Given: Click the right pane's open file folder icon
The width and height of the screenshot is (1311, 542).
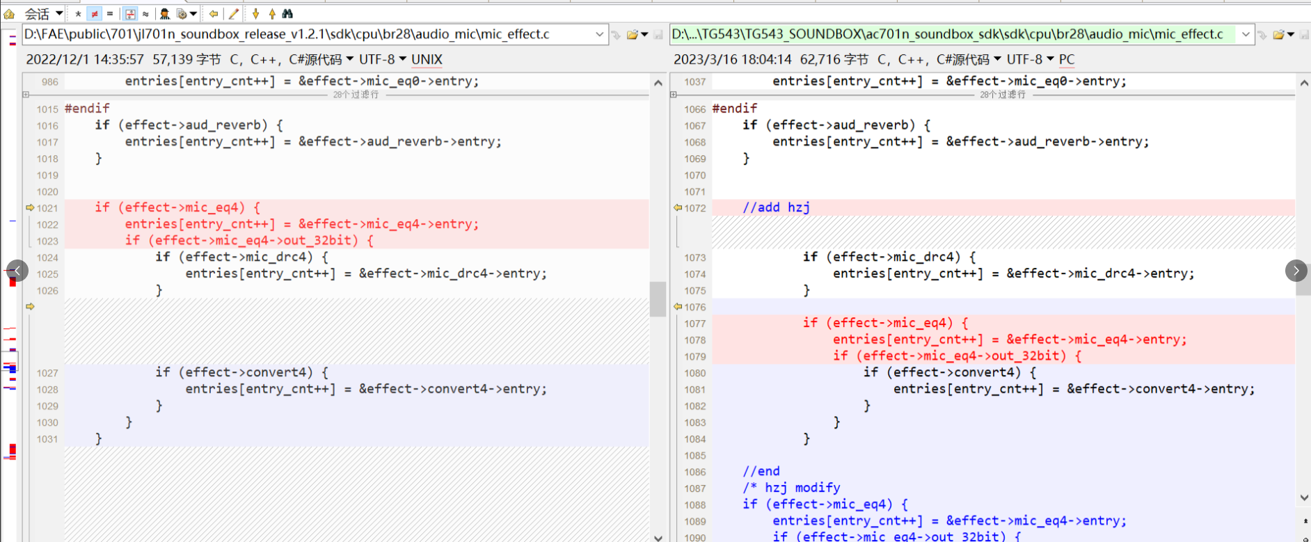Looking at the screenshot, I should click(1279, 34).
